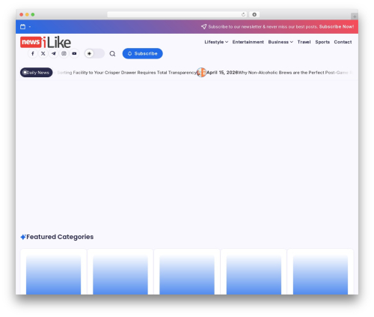374x317 pixels.
Task: Expand the Business menu chevron
Action: coord(292,42)
